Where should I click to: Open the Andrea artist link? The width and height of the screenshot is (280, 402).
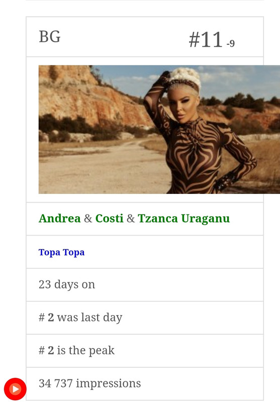59,219
